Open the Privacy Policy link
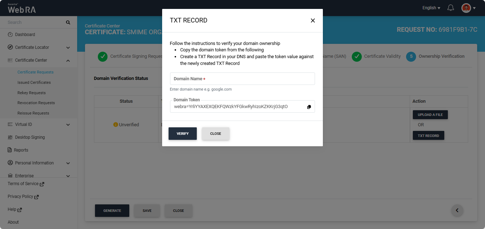The image size is (485, 229). pyautogui.click(x=20, y=197)
